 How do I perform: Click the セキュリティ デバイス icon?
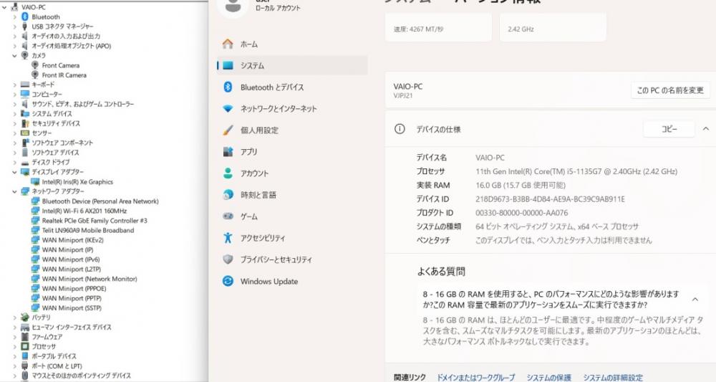(x=25, y=123)
